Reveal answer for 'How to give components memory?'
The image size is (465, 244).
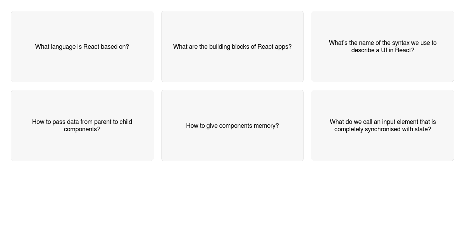(x=232, y=125)
